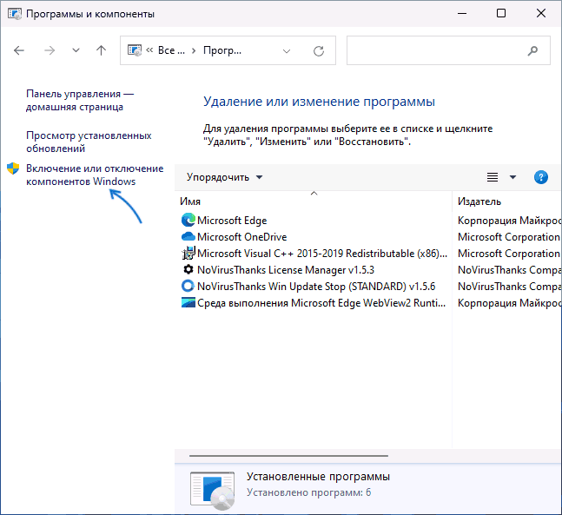Viewport: 562px width, 515px height.
Task: Open Просмотр установленных обновлений link
Action: tap(89, 142)
